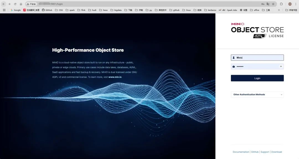Viewport: 299px width, 159px height.
Task: Click the www.min.io link
Action: [x=115, y=77]
